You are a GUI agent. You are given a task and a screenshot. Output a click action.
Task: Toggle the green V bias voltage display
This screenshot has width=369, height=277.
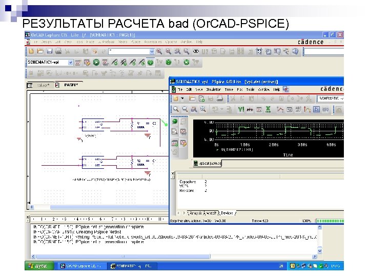150,63
